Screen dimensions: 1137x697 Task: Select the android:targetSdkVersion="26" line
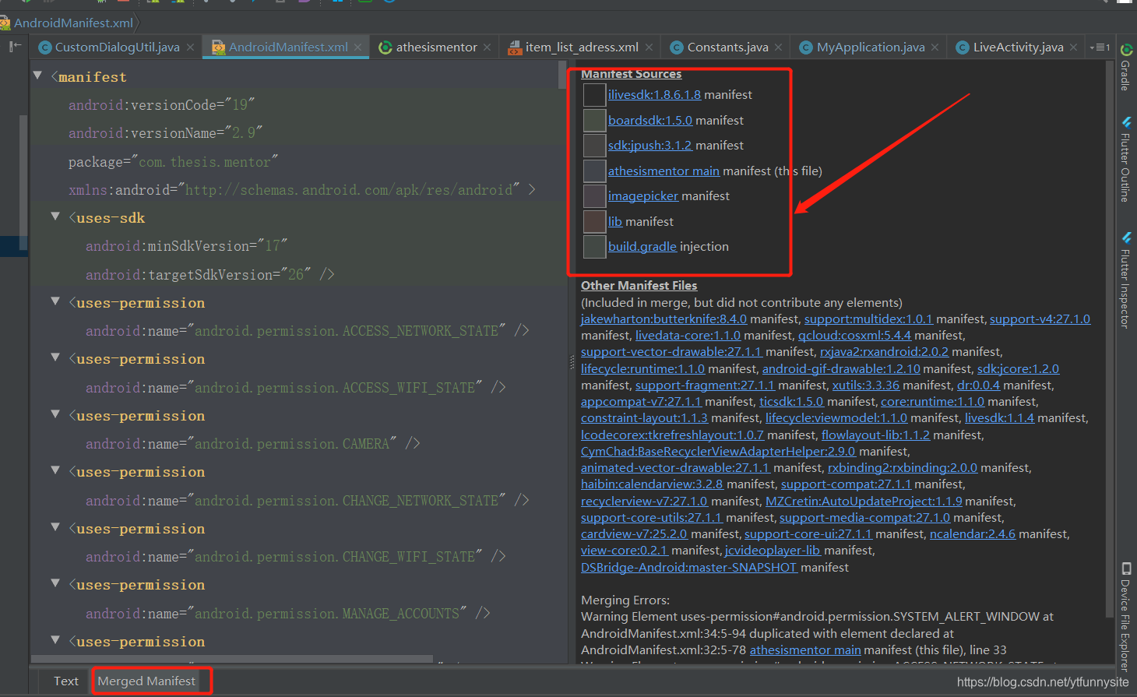pos(210,274)
